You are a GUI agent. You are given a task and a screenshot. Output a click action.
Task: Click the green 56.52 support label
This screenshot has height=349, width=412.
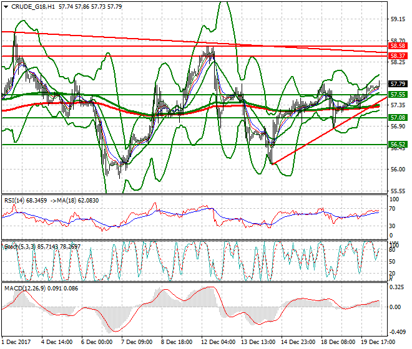click(398, 145)
